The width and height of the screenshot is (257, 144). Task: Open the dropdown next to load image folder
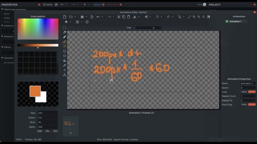click(75, 17)
